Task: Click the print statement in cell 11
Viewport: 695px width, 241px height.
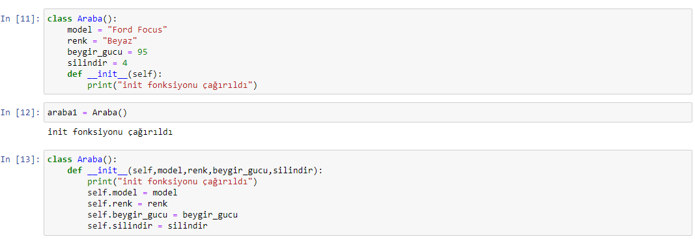Action: pyautogui.click(x=173, y=85)
